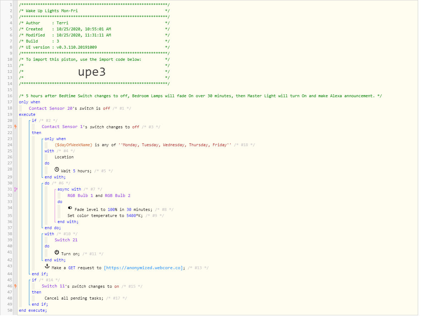The image size is (421, 316).
Task: Open the anonymized.webcore.co URL link
Action: tap(143, 268)
